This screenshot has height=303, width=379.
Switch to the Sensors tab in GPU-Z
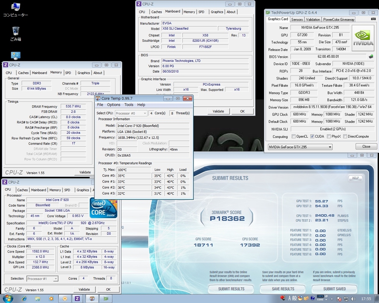tap(297, 19)
